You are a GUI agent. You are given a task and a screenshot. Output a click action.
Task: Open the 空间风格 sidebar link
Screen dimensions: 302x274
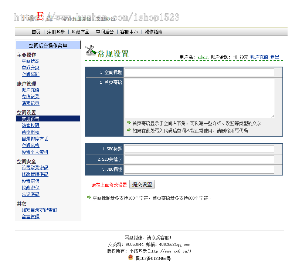tap(30, 146)
